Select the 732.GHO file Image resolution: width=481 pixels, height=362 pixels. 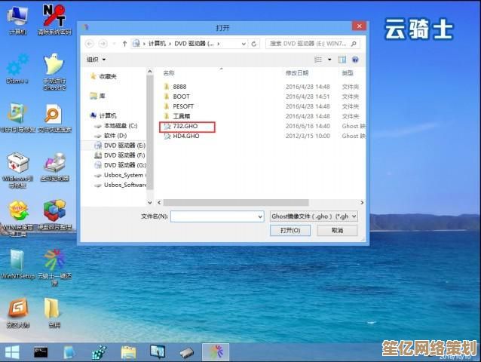point(185,127)
